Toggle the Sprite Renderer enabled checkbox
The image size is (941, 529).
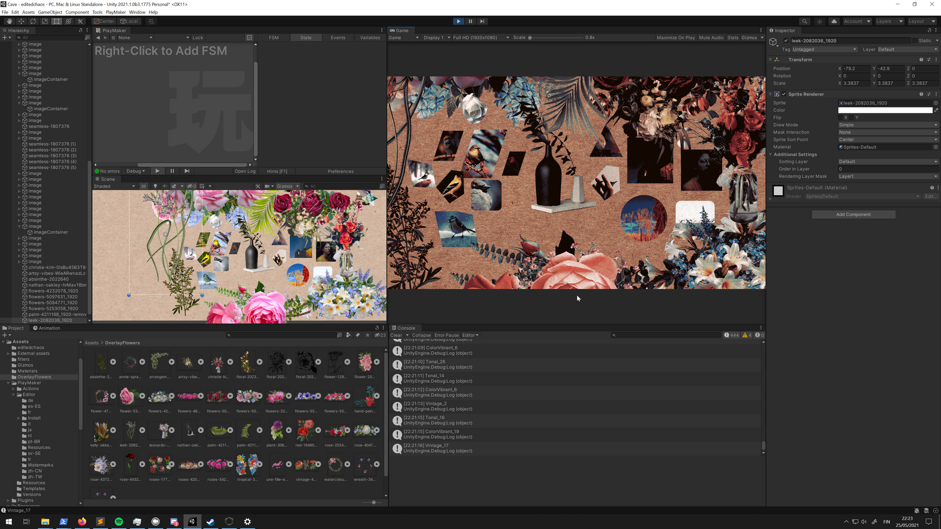(784, 94)
